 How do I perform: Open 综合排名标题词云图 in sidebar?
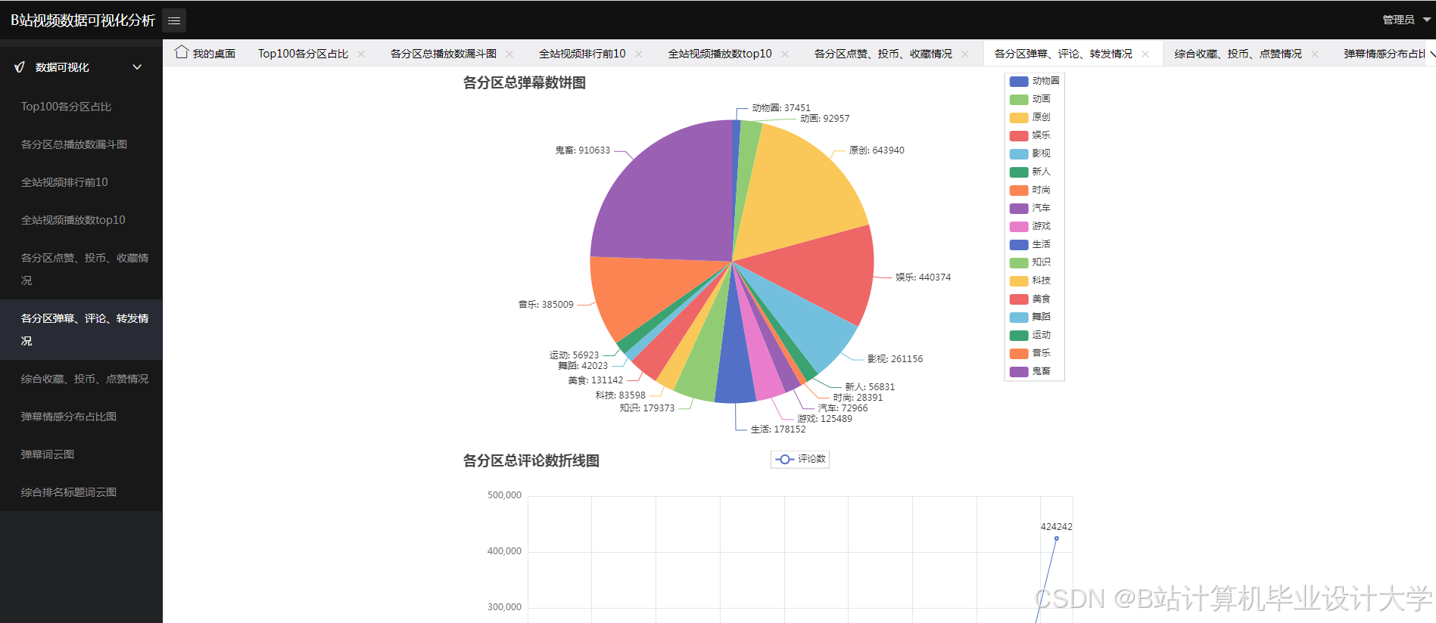(x=81, y=492)
